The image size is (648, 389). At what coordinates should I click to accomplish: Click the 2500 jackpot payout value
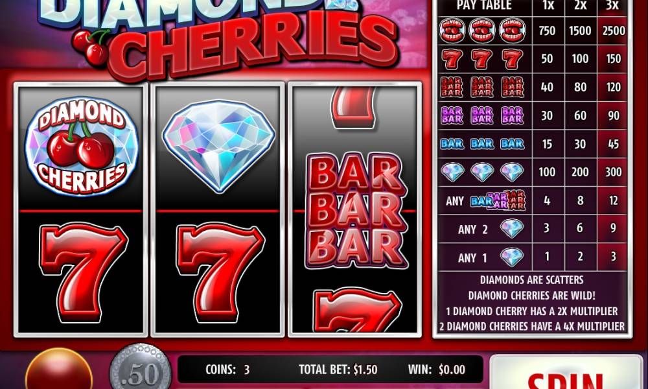pos(614,30)
